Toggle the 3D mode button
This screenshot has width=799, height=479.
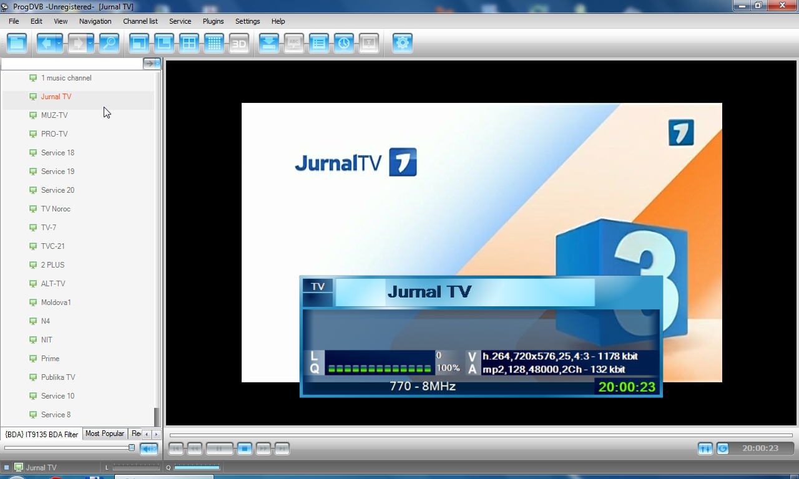tap(239, 43)
